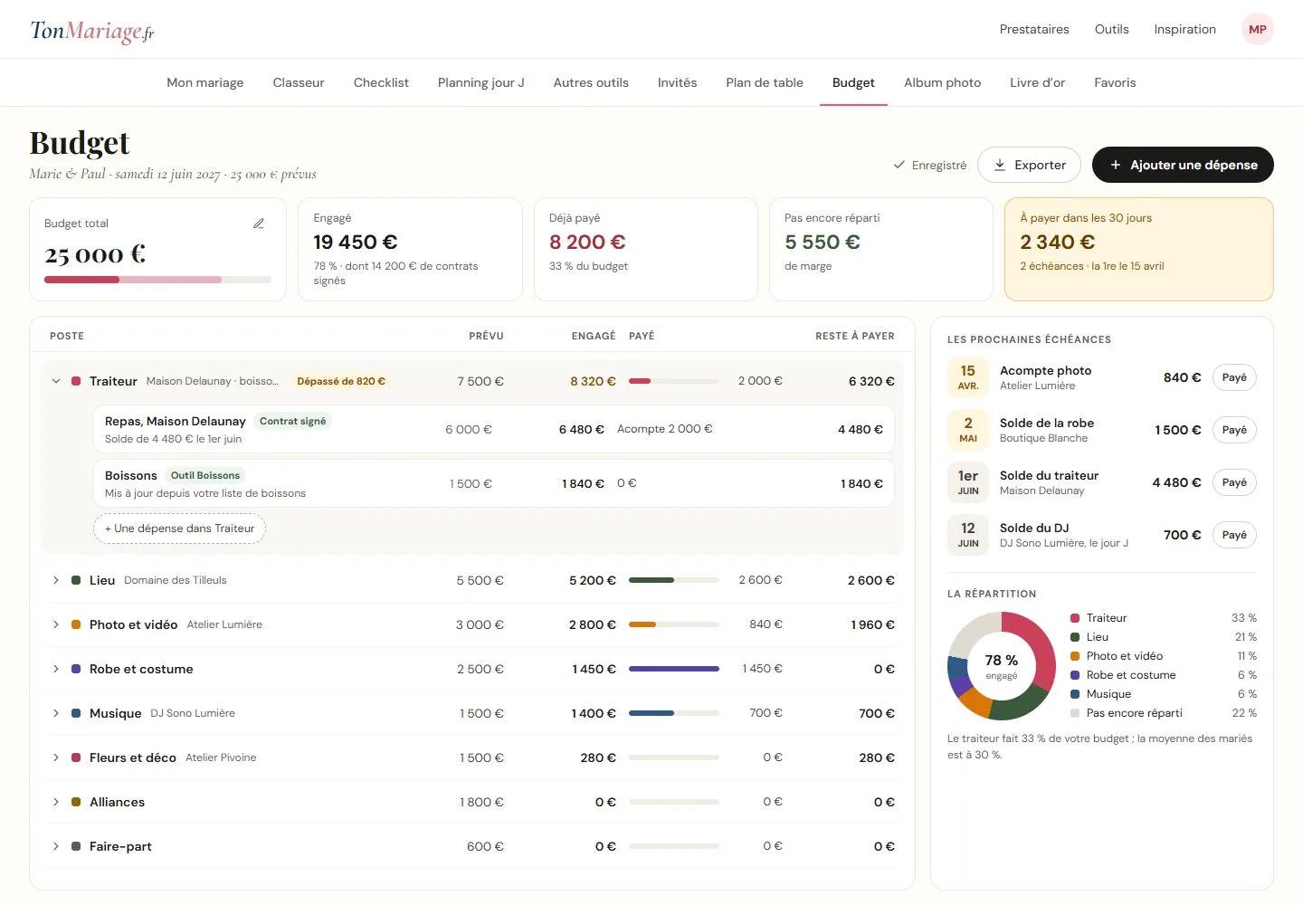The height and width of the screenshot is (905, 1303).
Task: Mark Solde de la robe as Payé
Action: coord(1234,430)
